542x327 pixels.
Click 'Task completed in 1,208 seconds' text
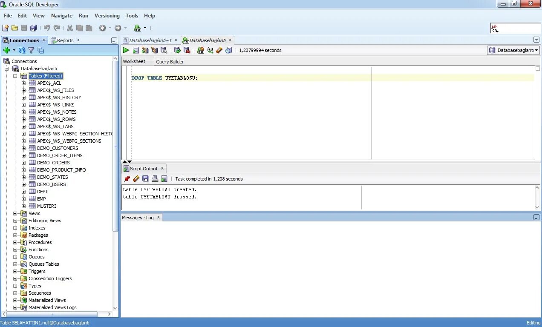209,179
